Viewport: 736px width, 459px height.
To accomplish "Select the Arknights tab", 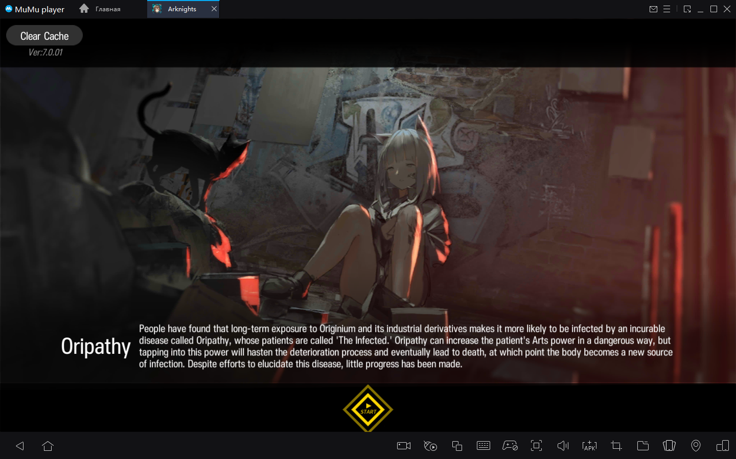I will 181,9.
